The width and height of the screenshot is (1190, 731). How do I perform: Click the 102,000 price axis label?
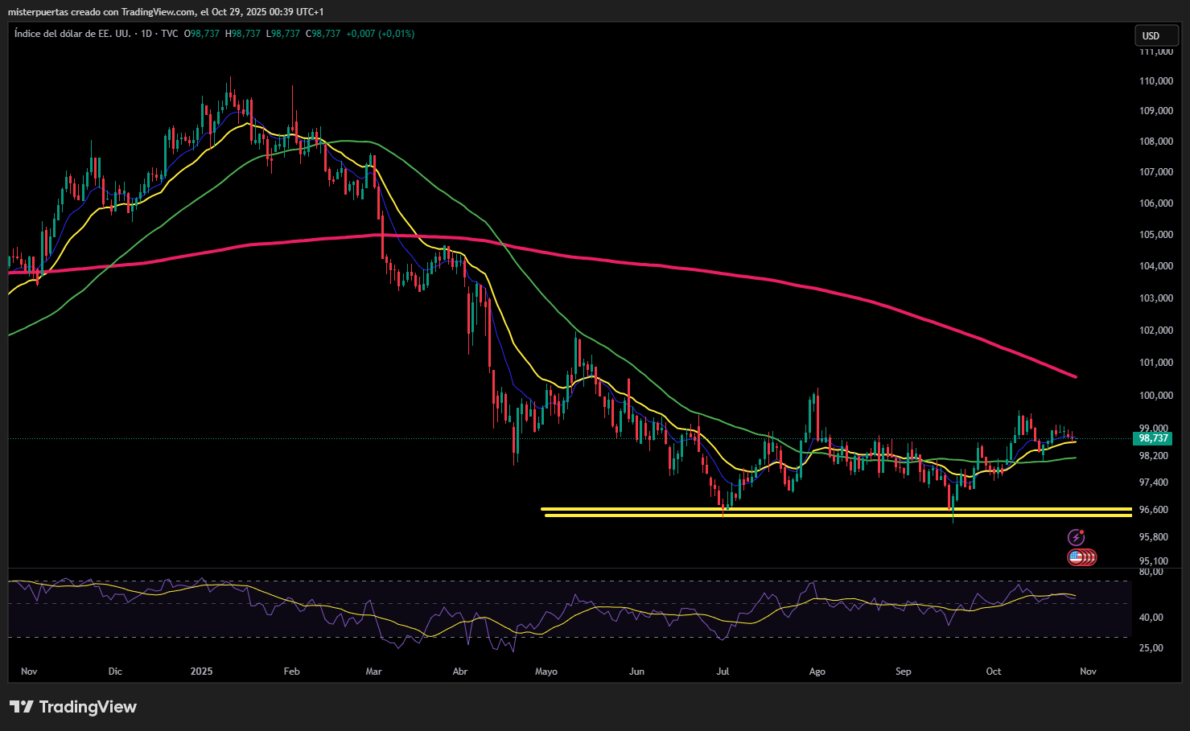(x=1156, y=331)
